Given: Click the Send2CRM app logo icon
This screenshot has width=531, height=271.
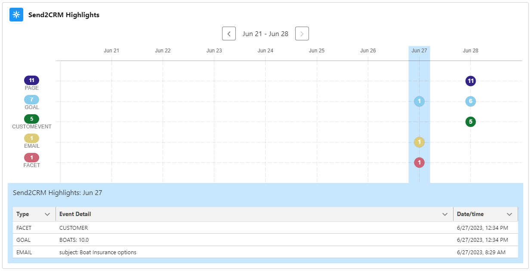Looking at the screenshot, I should click(16, 15).
